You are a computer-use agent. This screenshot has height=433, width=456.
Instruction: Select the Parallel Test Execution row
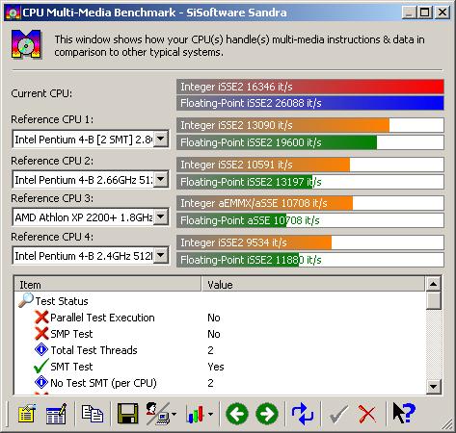pos(220,318)
